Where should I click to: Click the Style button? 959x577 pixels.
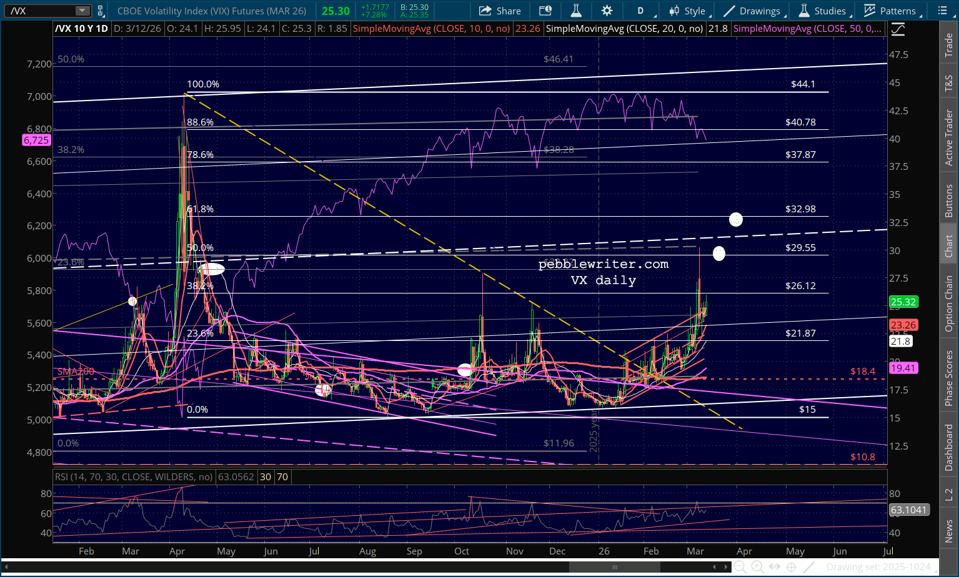point(687,11)
